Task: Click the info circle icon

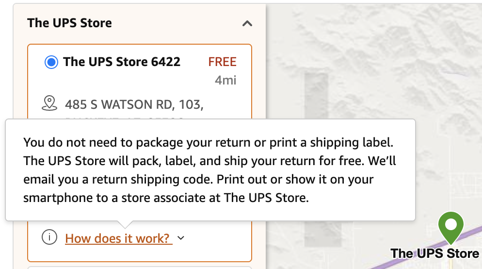Action: click(x=49, y=238)
